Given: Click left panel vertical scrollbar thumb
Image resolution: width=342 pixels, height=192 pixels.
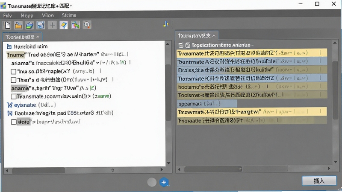Looking at the screenshot, I should pyautogui.click(x=168, y=92).
